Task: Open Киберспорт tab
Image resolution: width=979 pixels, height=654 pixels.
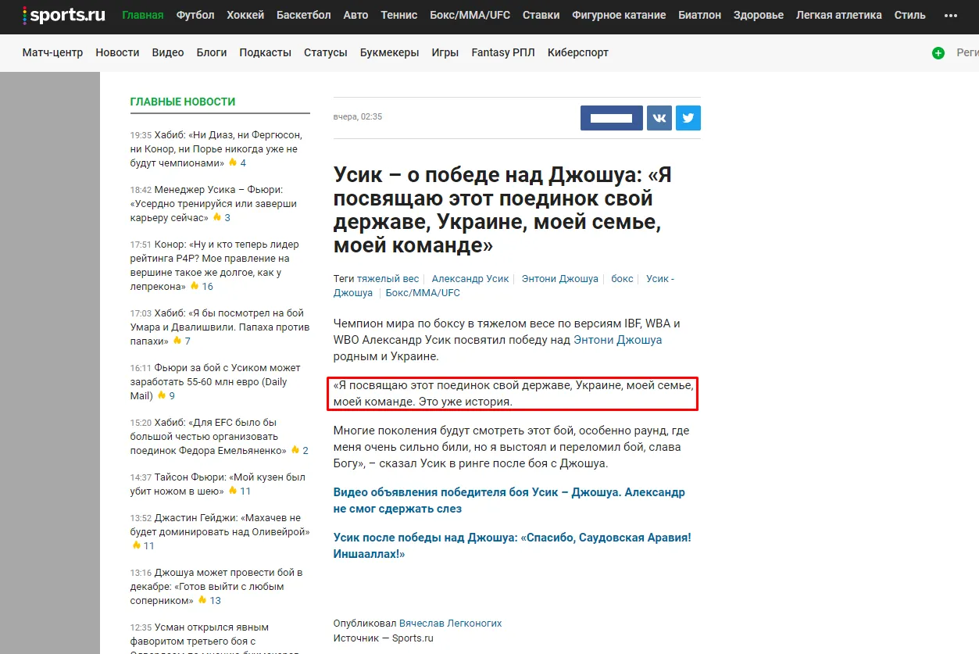Action: click(x=578, y=52)
